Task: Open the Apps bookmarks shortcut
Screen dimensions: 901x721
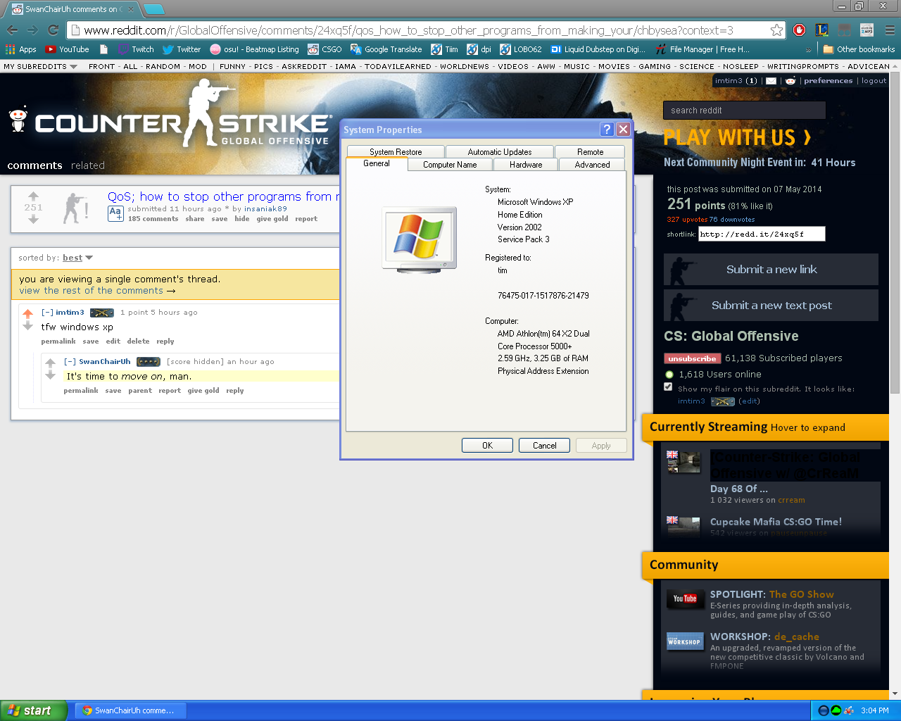Action: point(20,49)
